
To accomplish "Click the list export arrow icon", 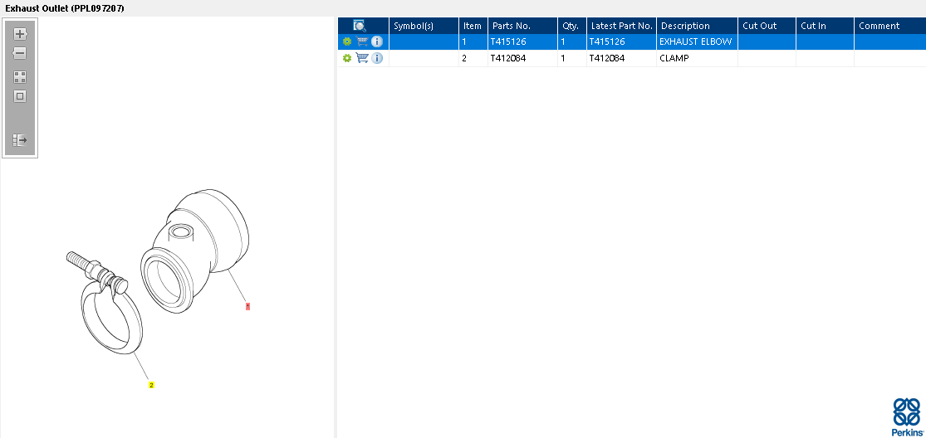I will 20,140.
